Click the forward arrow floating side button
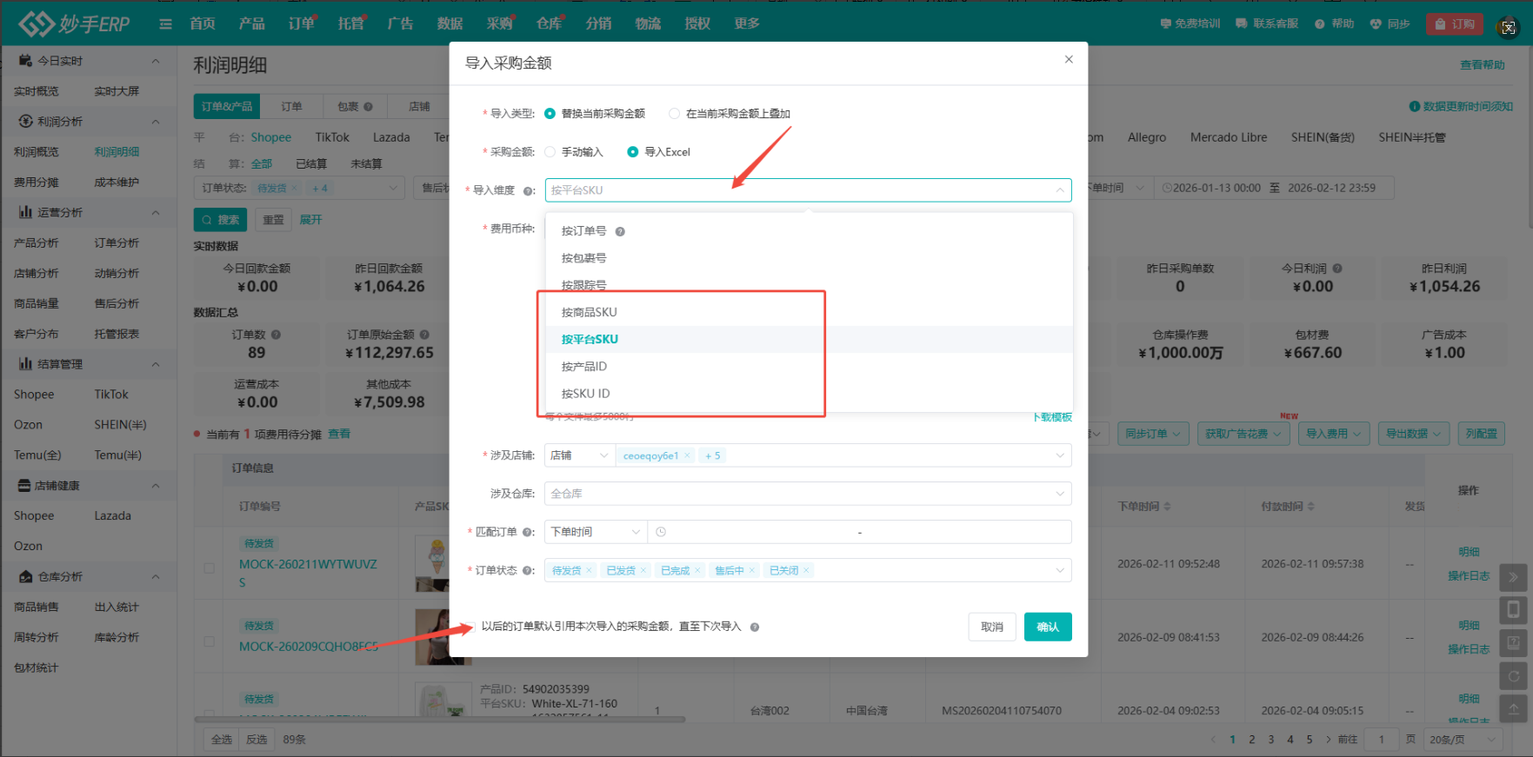This screenshot has height=757, width=1533. pyautogui.click(x=1513, y=576)
